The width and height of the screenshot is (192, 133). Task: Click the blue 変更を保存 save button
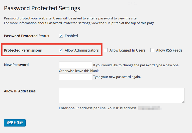(x=15, y=123)
